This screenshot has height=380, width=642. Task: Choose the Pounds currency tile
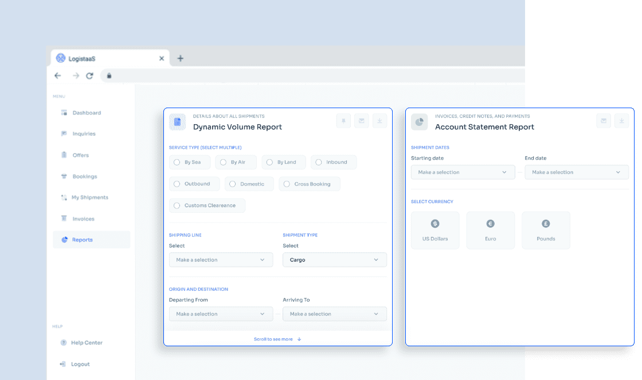tap(546, 230)
